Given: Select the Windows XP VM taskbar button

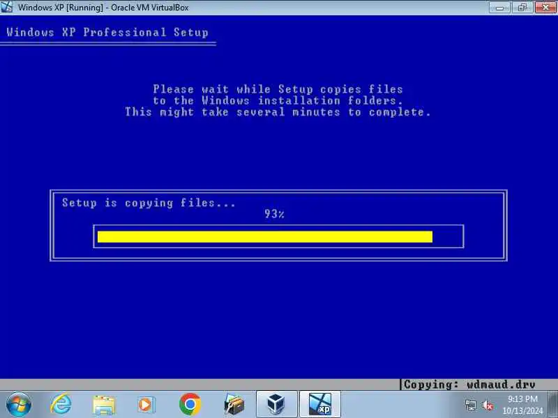Looking at the screenshot, I should tap(320, 405).
